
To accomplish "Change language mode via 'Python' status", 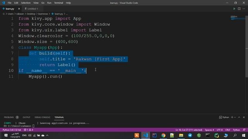I will pyautogui.click(x=236, y=130).
